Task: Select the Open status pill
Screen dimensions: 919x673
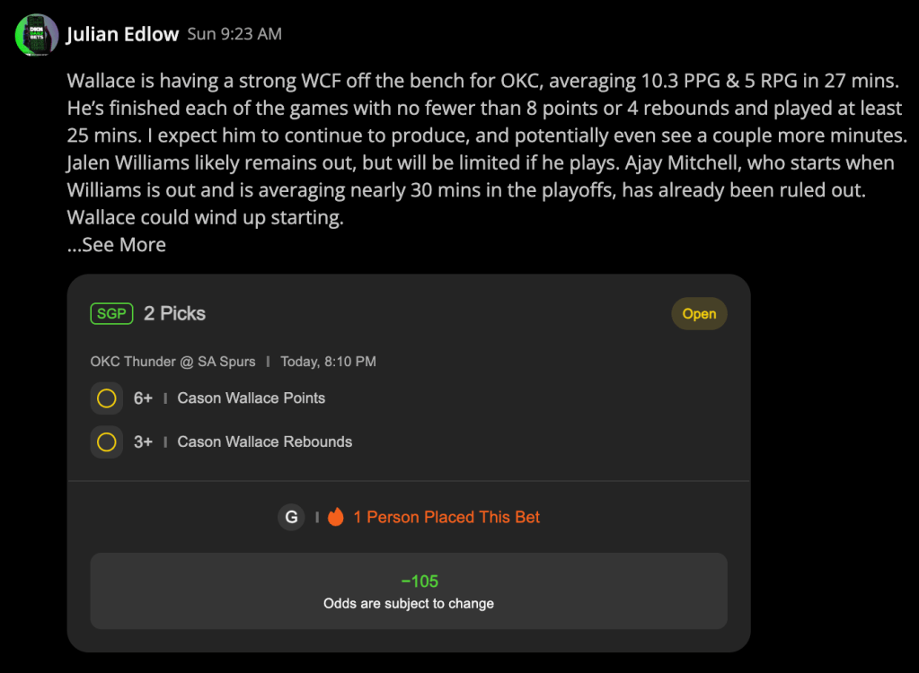Action: tap(699, 314)
